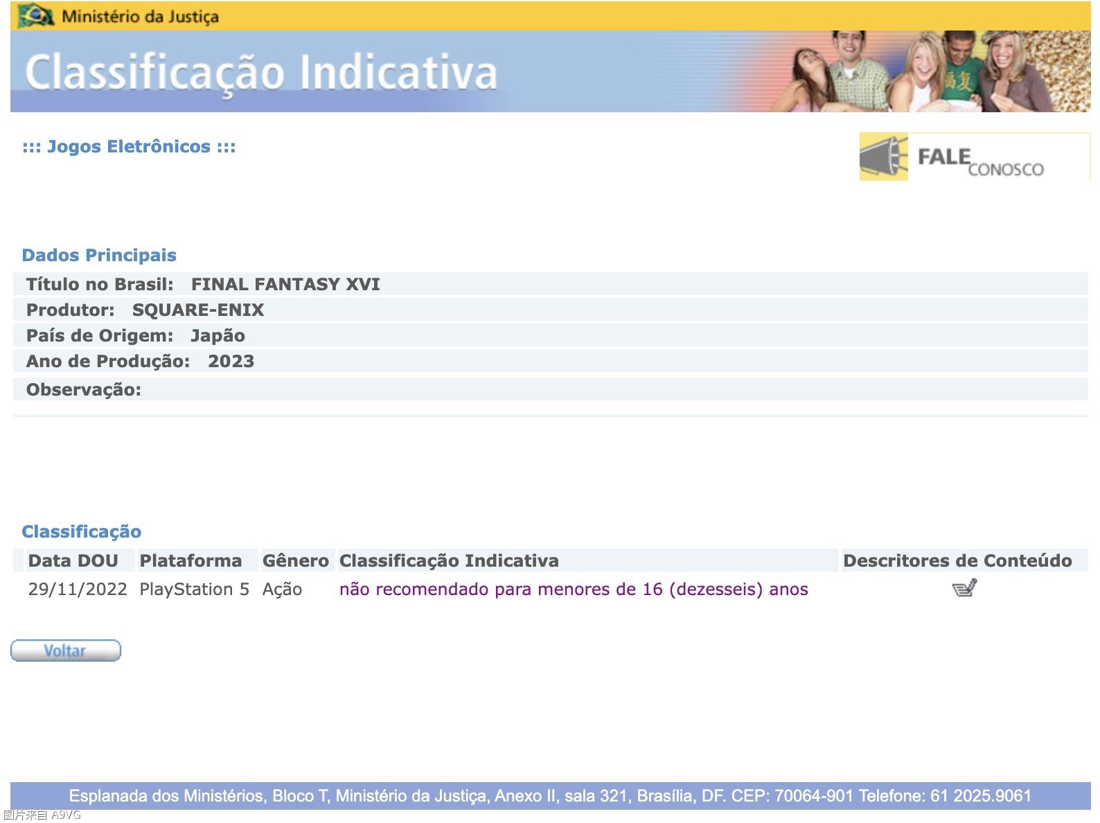Click the Observação label
The height and width of the screenshot is (823, 1100).
pos(84,390)
